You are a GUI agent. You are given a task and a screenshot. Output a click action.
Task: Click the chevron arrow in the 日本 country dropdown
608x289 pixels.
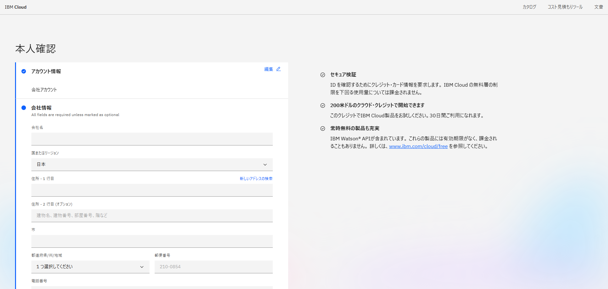265,165
